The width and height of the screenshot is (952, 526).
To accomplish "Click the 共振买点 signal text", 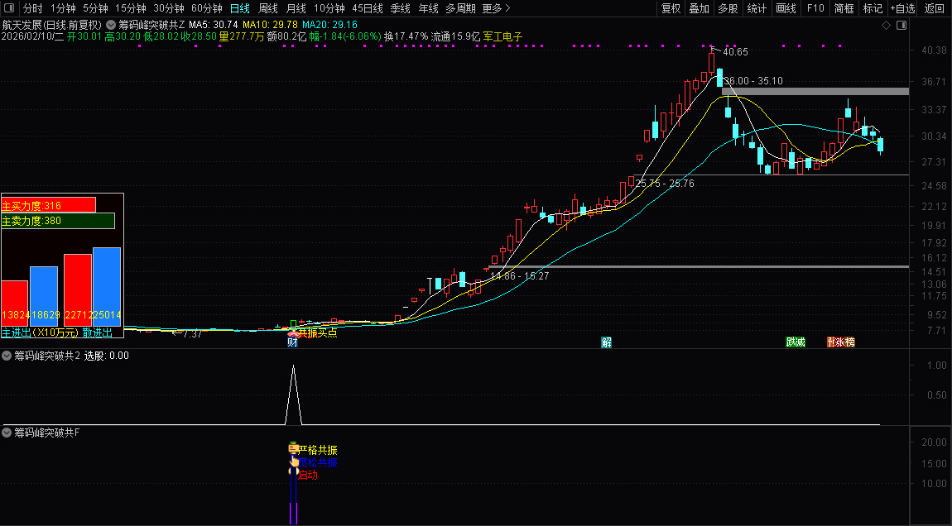I will coord(318,332).
